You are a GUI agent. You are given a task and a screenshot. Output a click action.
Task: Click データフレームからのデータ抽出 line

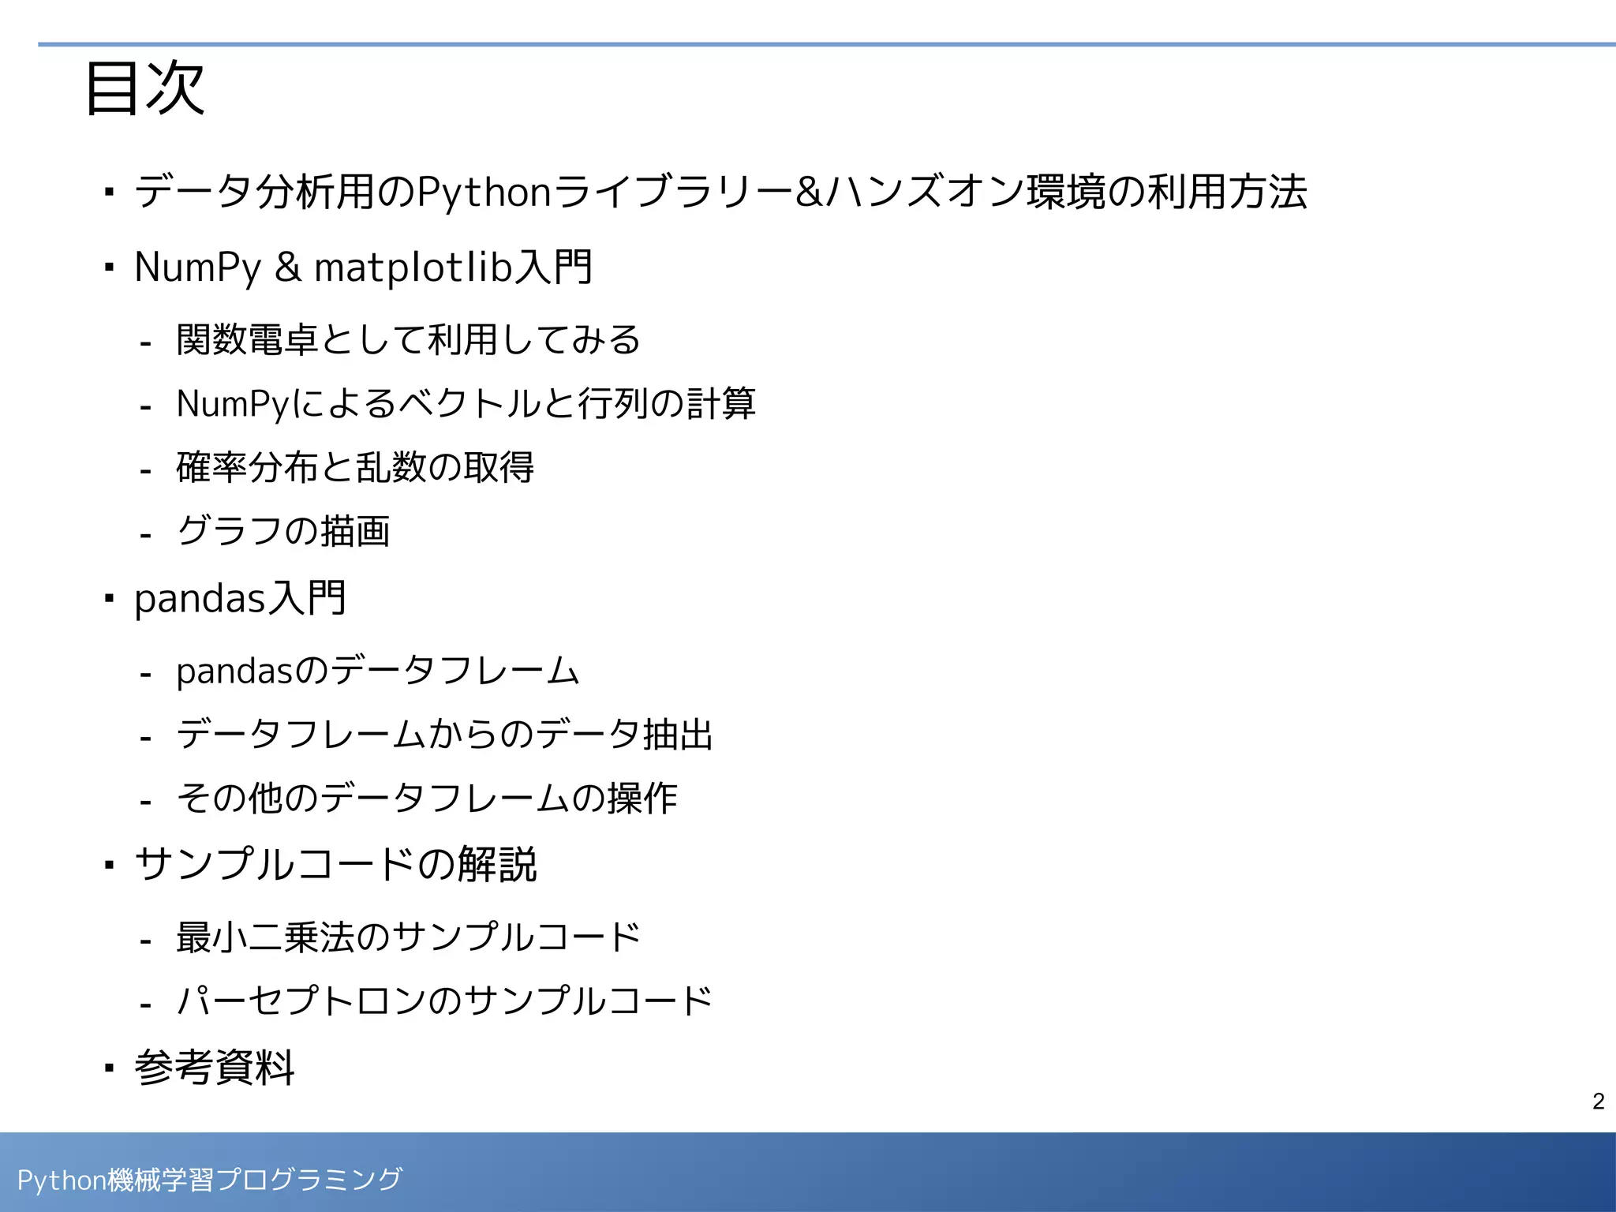(x=444, y=735)
